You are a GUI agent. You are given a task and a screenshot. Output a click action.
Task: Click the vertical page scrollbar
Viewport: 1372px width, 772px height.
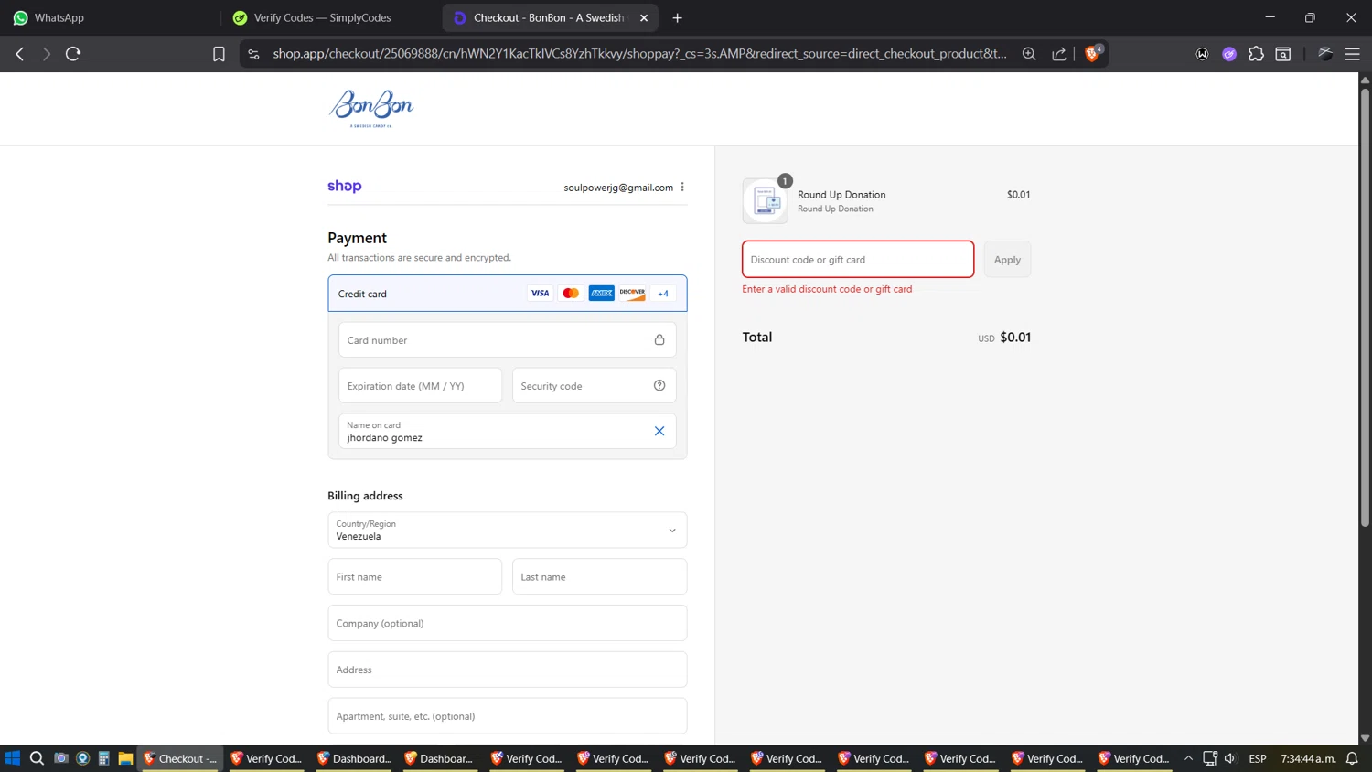[1365, 308]
